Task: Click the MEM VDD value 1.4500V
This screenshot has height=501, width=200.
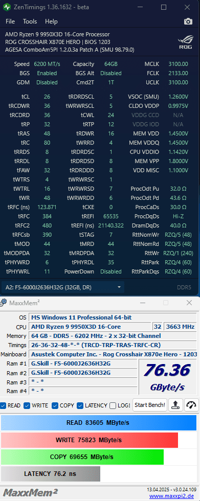Action: [x=179, y=133]
